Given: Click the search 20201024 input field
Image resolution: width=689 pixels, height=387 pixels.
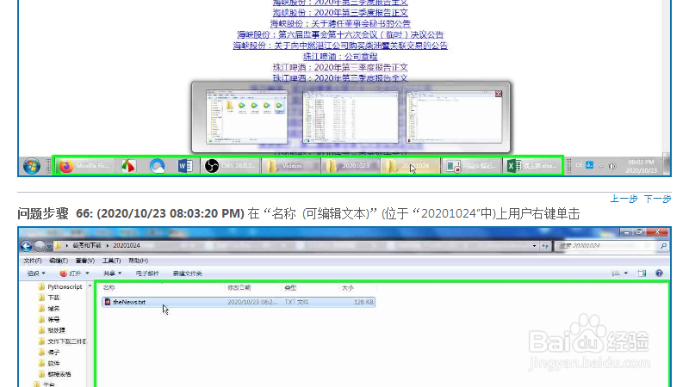Looking at the screenshot, I should [x=606, y=246].
